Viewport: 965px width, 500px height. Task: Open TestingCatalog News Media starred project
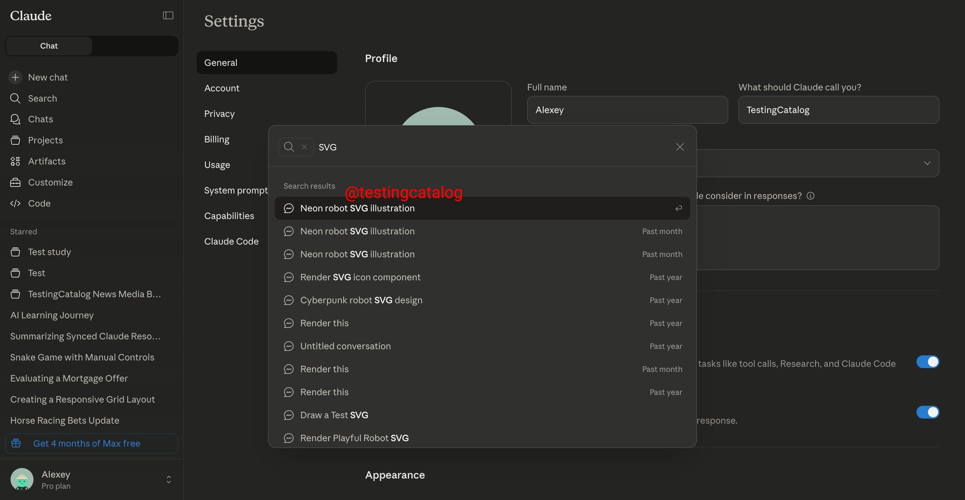[92, 294]
